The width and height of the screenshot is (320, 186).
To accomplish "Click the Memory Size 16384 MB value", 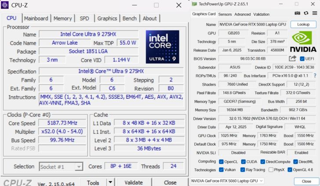I will [234, 110].
